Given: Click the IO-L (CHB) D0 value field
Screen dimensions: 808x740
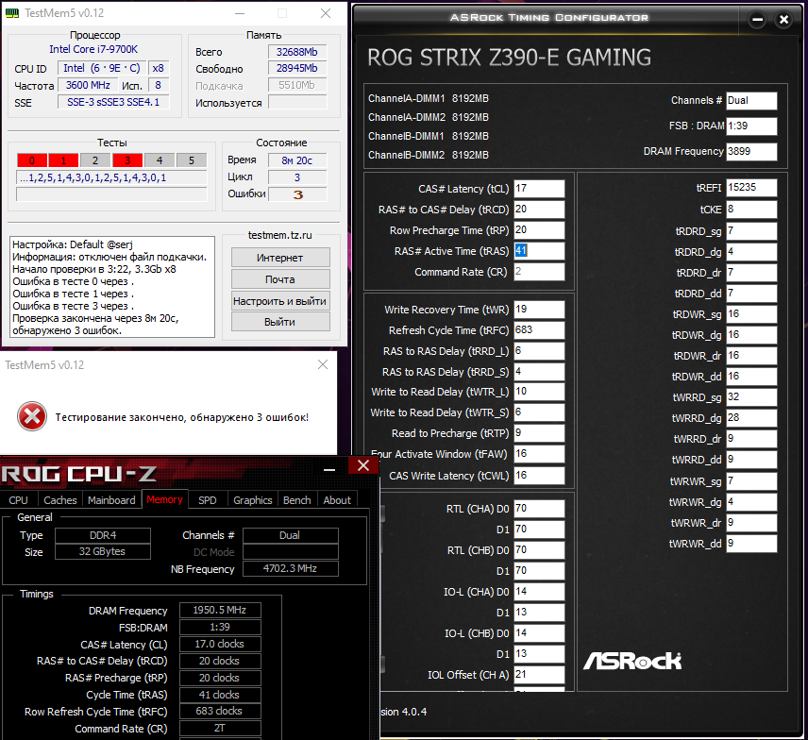Looking at the screenshot, I should (x=539, y=632).
